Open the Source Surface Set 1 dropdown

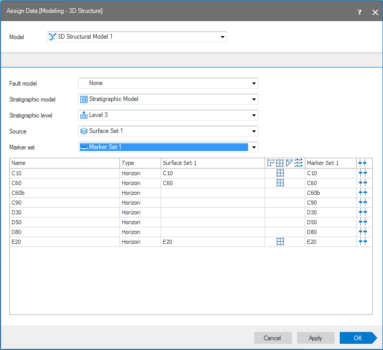pos(254,131)
